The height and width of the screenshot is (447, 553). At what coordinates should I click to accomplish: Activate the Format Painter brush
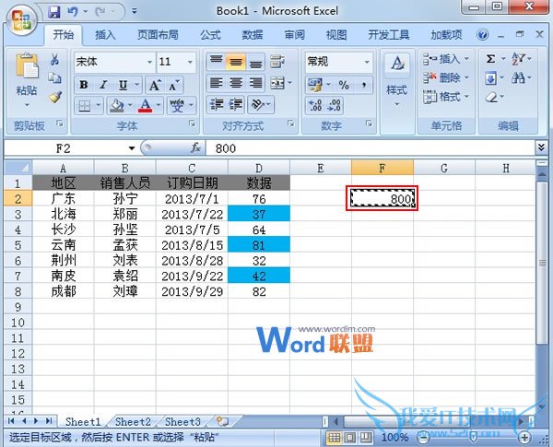tap(55, 97)
